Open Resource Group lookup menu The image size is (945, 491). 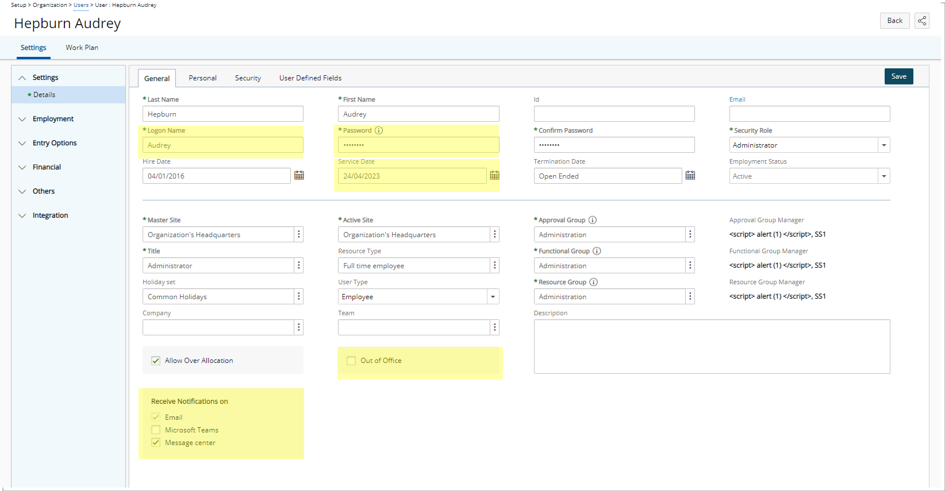click(690, 296)
